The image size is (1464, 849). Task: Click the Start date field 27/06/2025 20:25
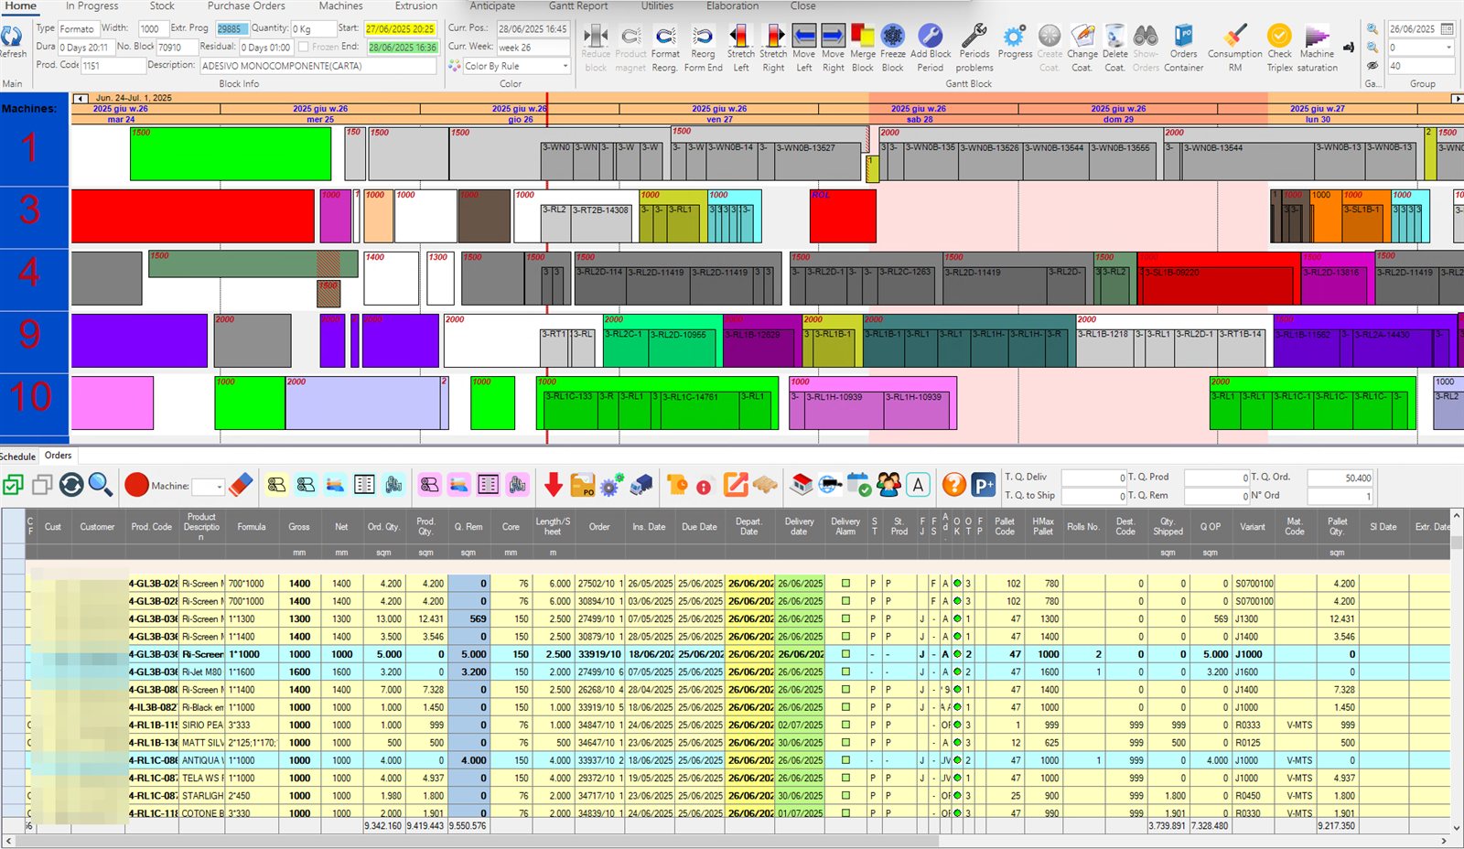click(401, 28)
